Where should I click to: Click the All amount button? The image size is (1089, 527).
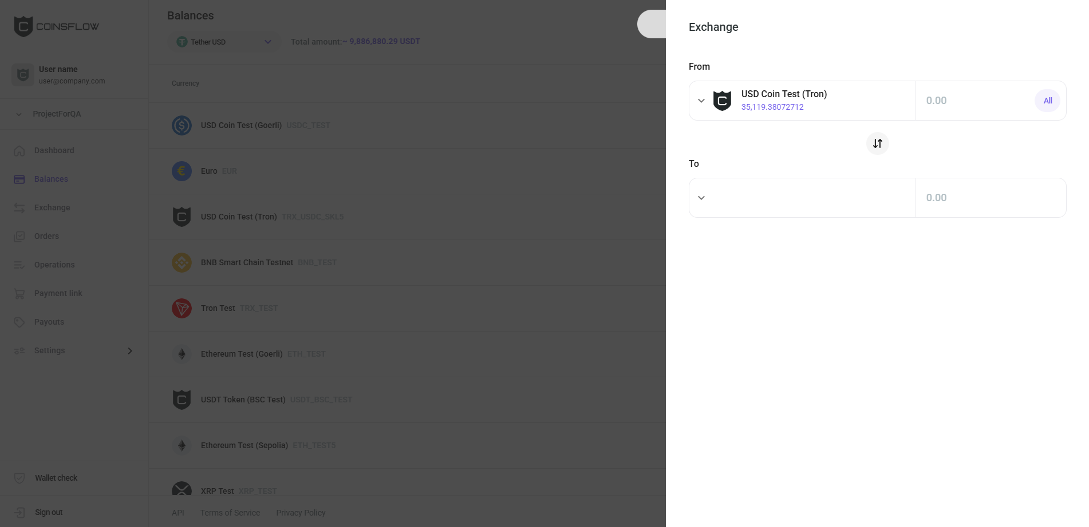pyautogui.click(x=1047, y=101)
